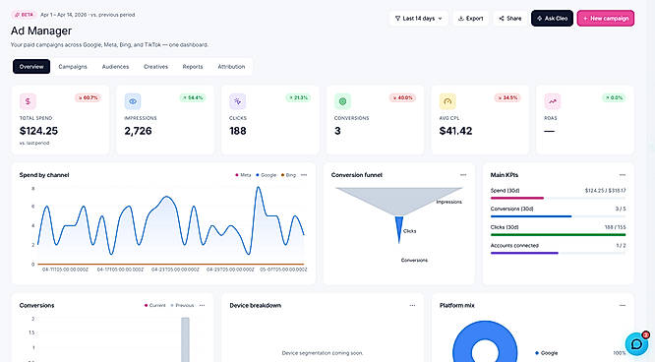Toggle Google in Platform mix legend
This screenshot has height=362, width=655.
[547, 353]
